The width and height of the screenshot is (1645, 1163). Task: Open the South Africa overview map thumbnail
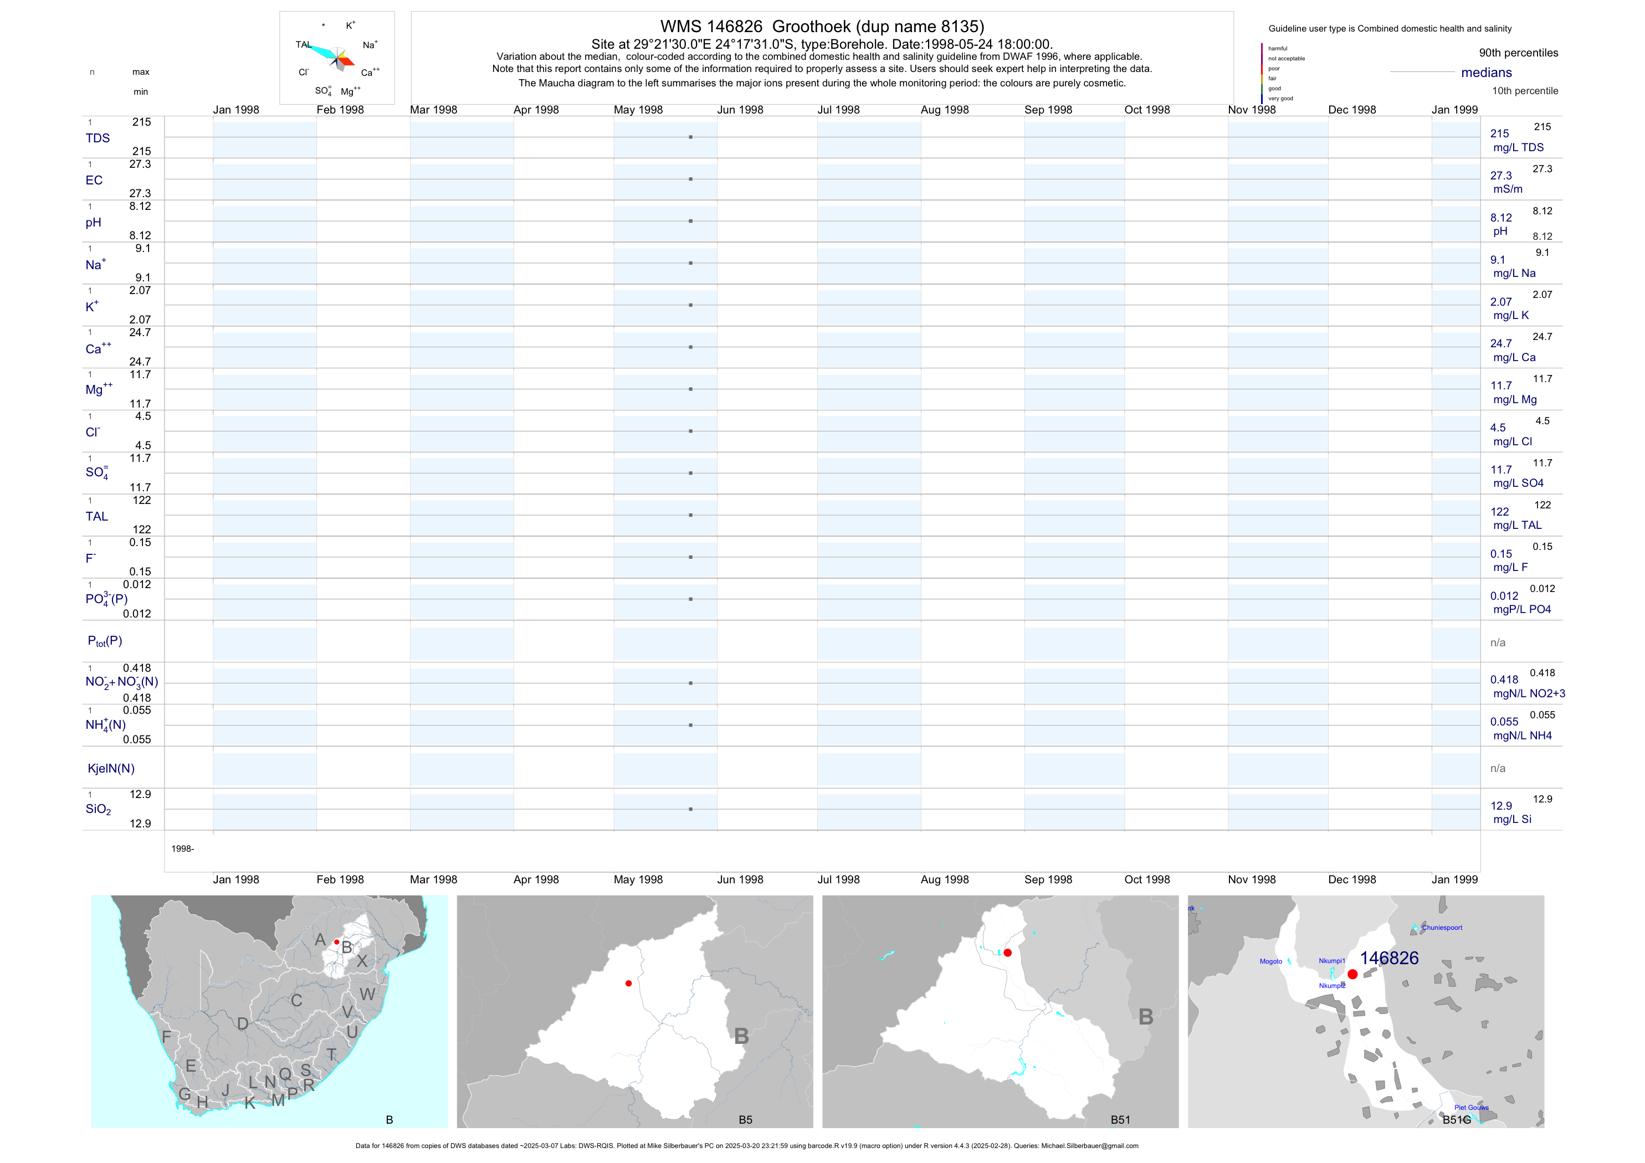(x=269, y=1011)
